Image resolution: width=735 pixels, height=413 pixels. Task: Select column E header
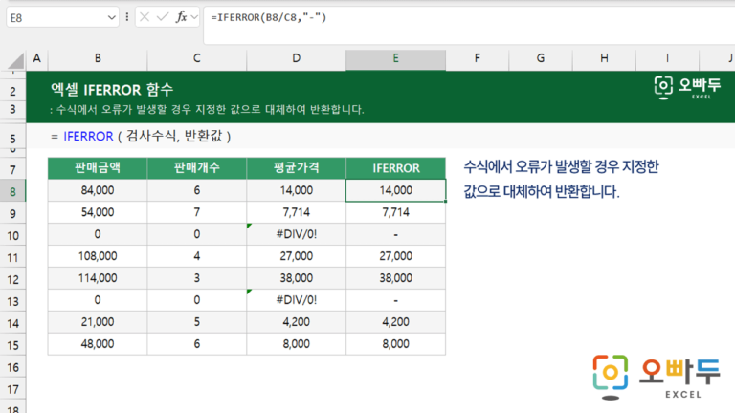click(x=395, y=58)
